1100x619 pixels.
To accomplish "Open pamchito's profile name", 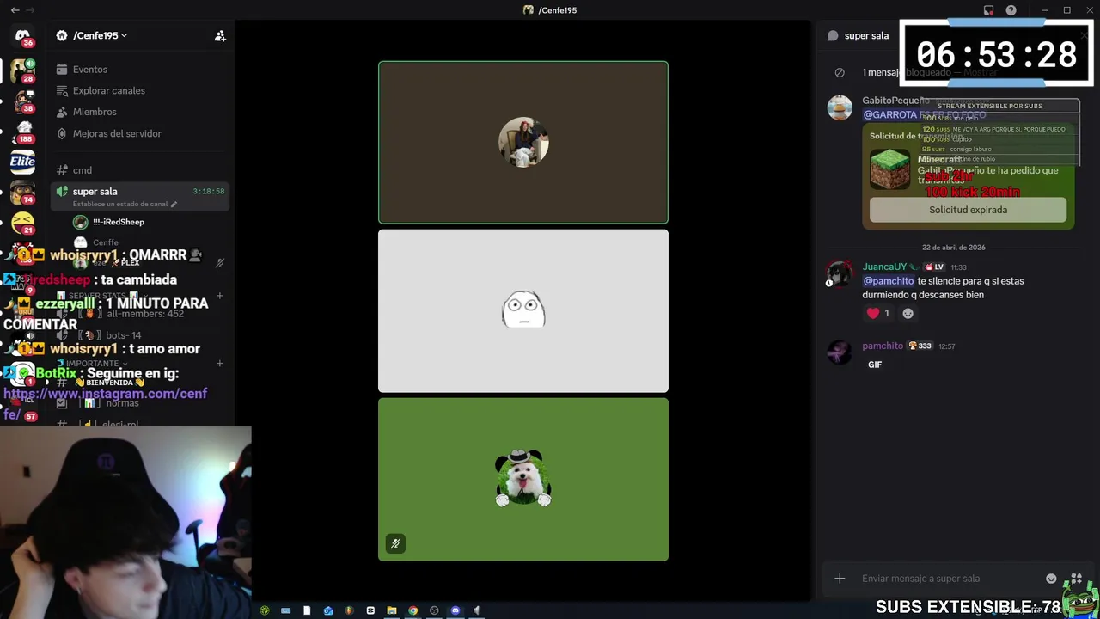I will pyautogui.click(x=883, y=346).
